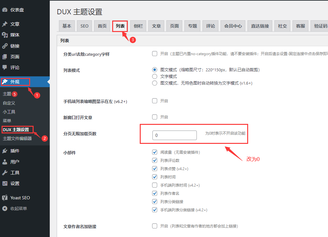The image size is (328, 237).
Task: Open the 基本 settings tab
Action: 67,26
